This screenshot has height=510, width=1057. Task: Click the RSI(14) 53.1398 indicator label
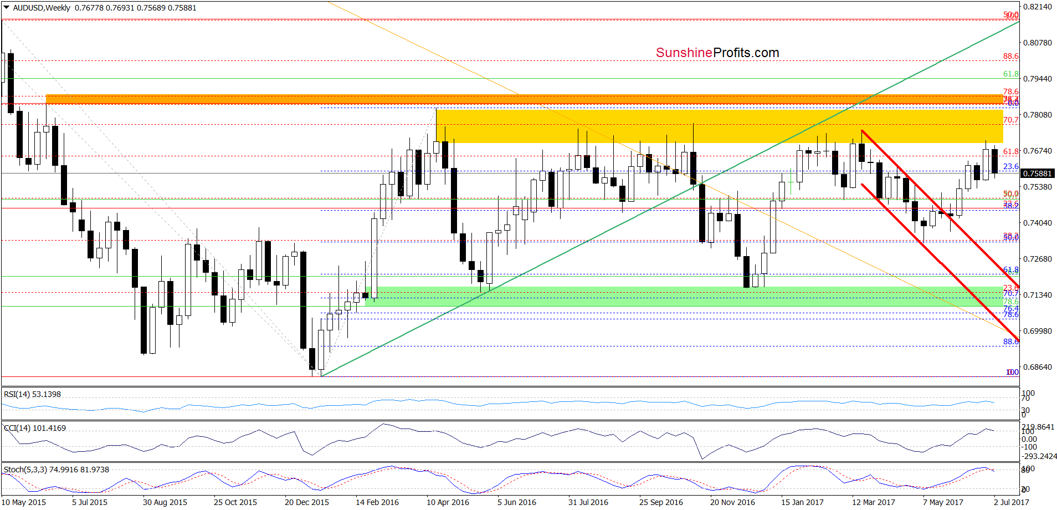32,394
